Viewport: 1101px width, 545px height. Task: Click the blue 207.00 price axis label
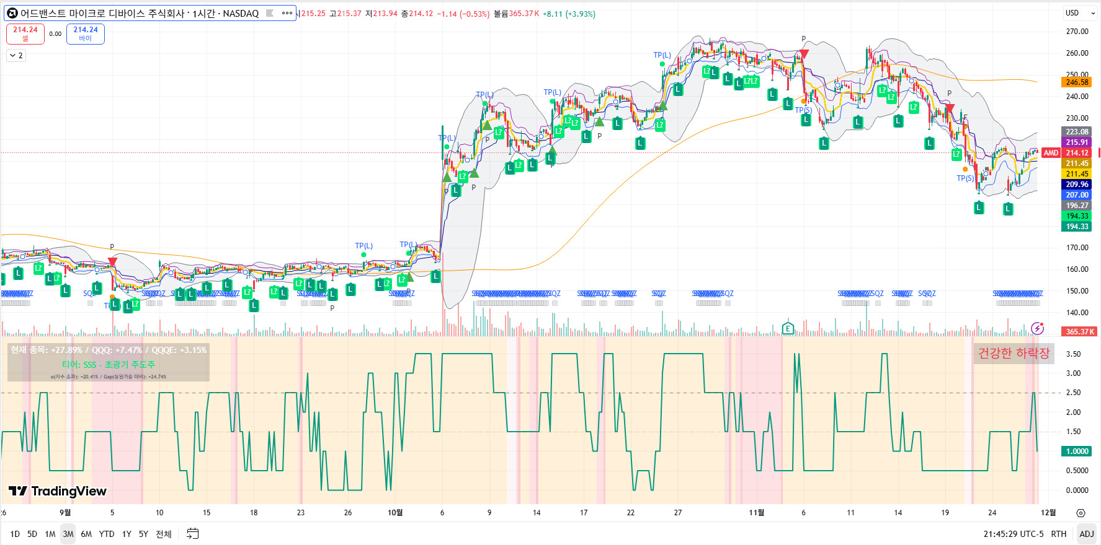pos(1077,195)
